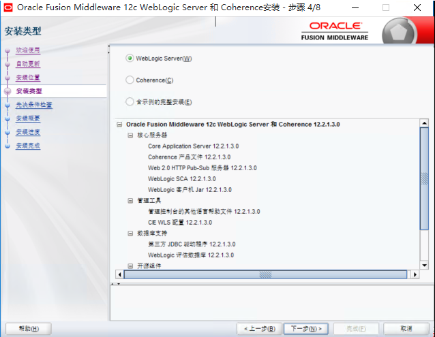Click the greyed 完成(F) button
This screenshot has width=435, height=337.
tap(356, 329)
